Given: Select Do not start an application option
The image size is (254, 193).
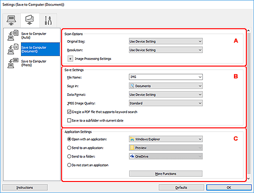Looking at the screenshot, I should tap(69, 165).
